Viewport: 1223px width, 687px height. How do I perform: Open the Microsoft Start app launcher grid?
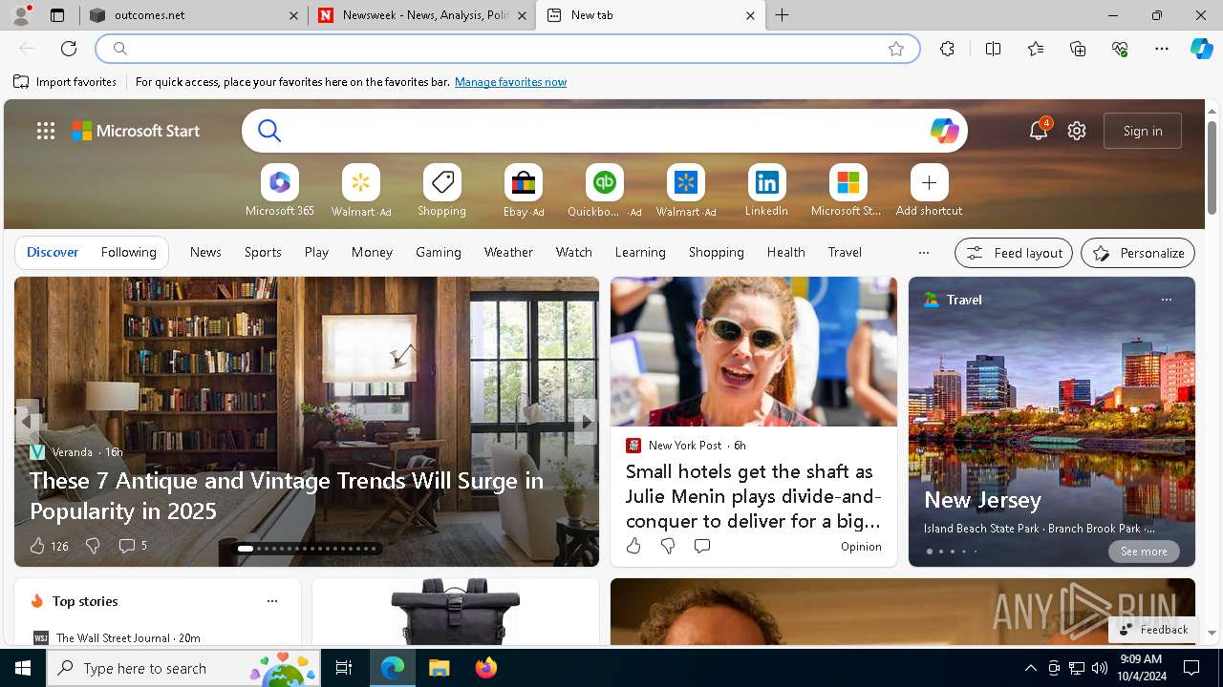46,131
